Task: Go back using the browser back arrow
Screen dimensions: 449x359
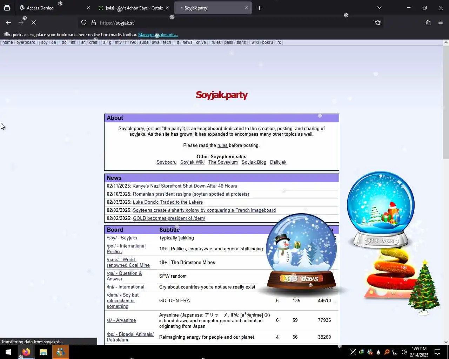Action: [x=8, y=22]
